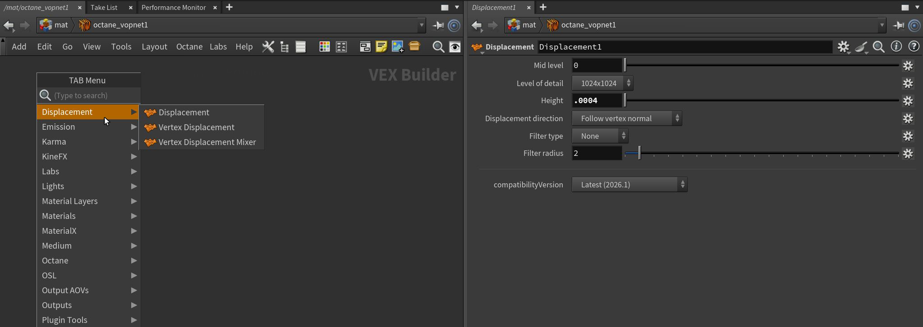Click the Filter radius slider handle
This screenshot has height=327, width=923.
pos(639,154)
